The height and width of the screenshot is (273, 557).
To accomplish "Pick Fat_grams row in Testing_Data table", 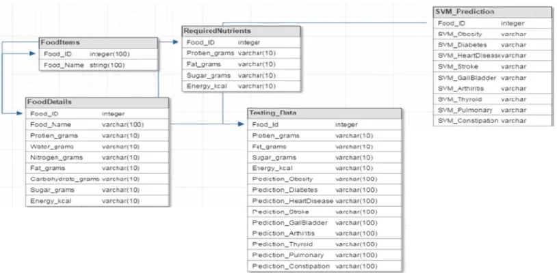I will (x=324, y=147).
